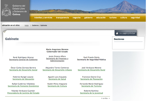Open Secretaría de Finanzas y Administración link
Viewport: 148px width, 101px height.
pos(57,60)
